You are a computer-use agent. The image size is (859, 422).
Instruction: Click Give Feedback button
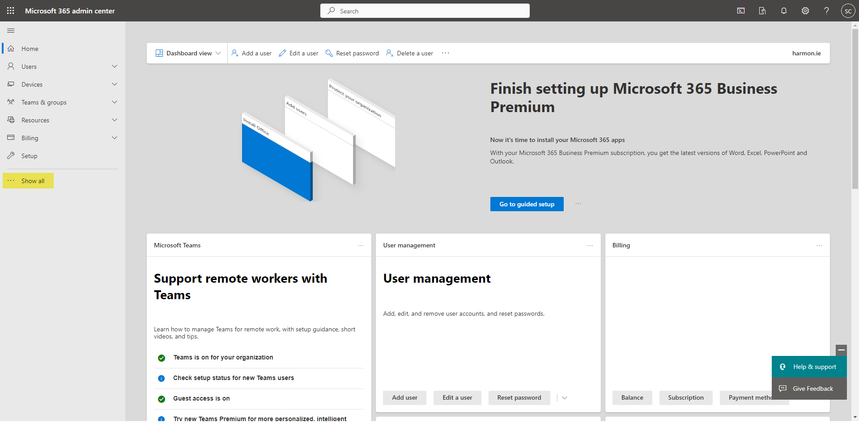click(809, 389)
